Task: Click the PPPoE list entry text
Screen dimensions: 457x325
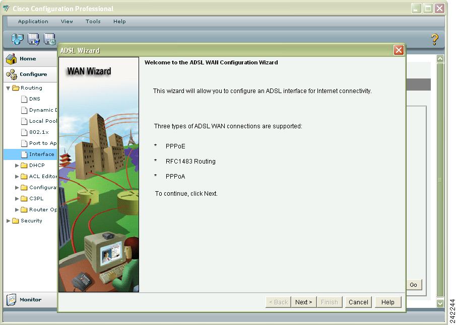Action: coord(175,146)
